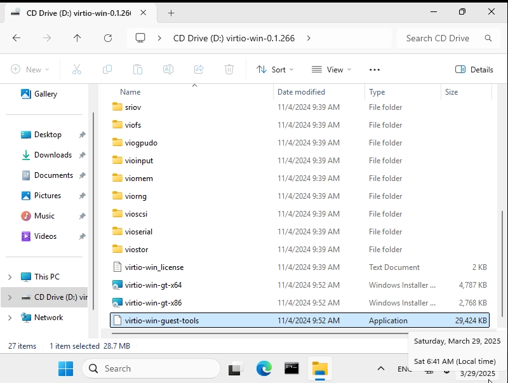Click the Cut scissors icon
508x383 pixels.
coord(77,69)
